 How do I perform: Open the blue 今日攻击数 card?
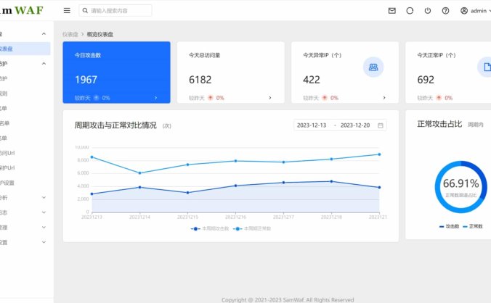116,72
